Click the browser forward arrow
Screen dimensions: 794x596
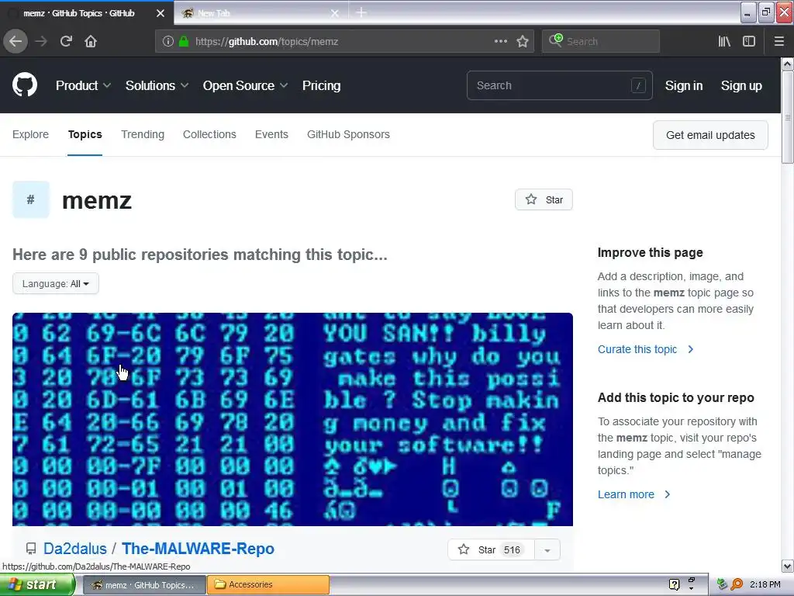coord(41,41)
